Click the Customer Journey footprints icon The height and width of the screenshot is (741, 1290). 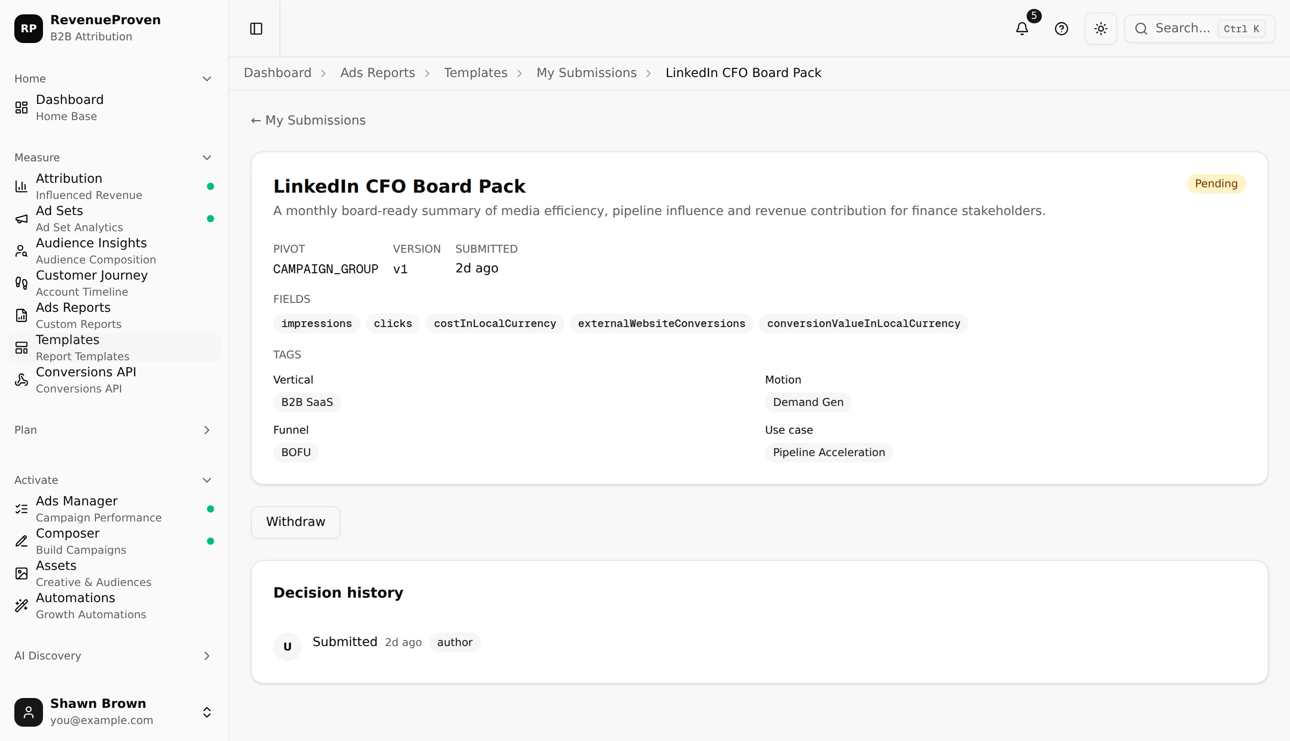(21, 283)
